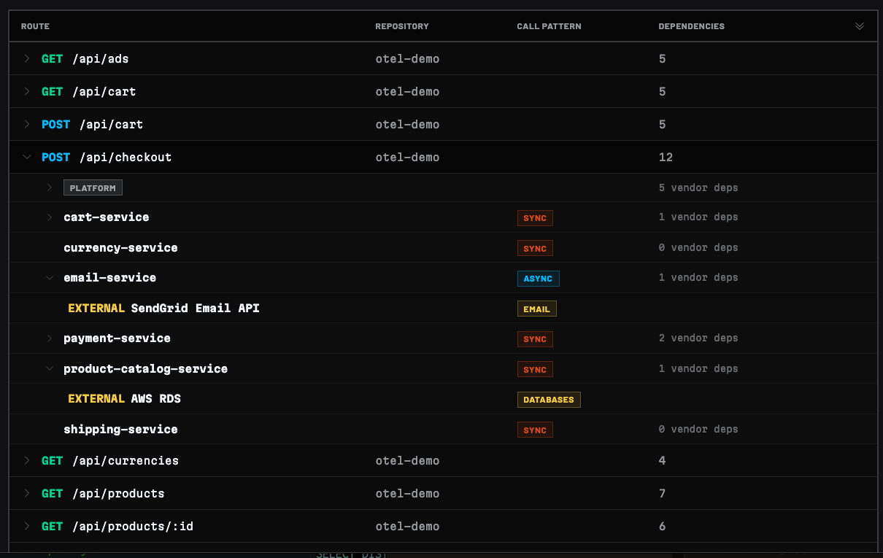This screenshot has width=883, height=558.
Task: Collapse the POST /api/checkout route
Action: point(27,157)
